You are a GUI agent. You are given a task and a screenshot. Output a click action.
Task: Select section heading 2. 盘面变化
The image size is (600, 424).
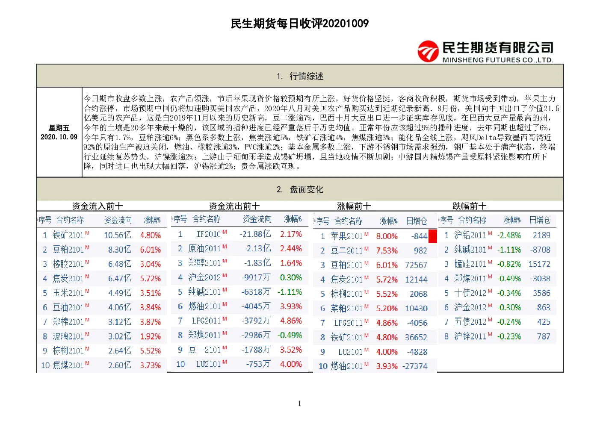[x=300, y=189]
